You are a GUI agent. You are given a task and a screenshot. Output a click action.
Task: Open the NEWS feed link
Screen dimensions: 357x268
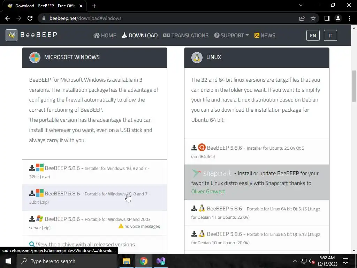pos(265,35)
